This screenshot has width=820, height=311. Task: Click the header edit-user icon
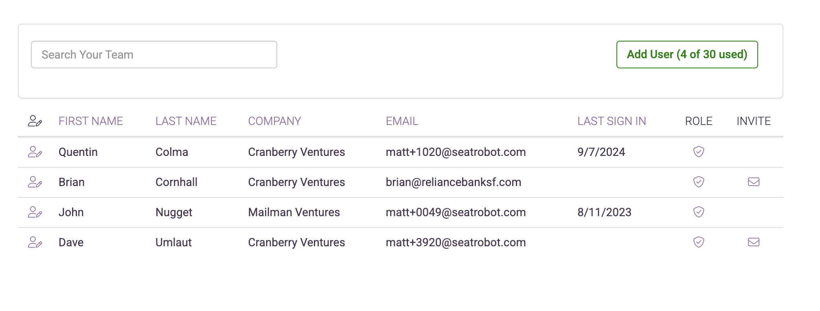35,121
